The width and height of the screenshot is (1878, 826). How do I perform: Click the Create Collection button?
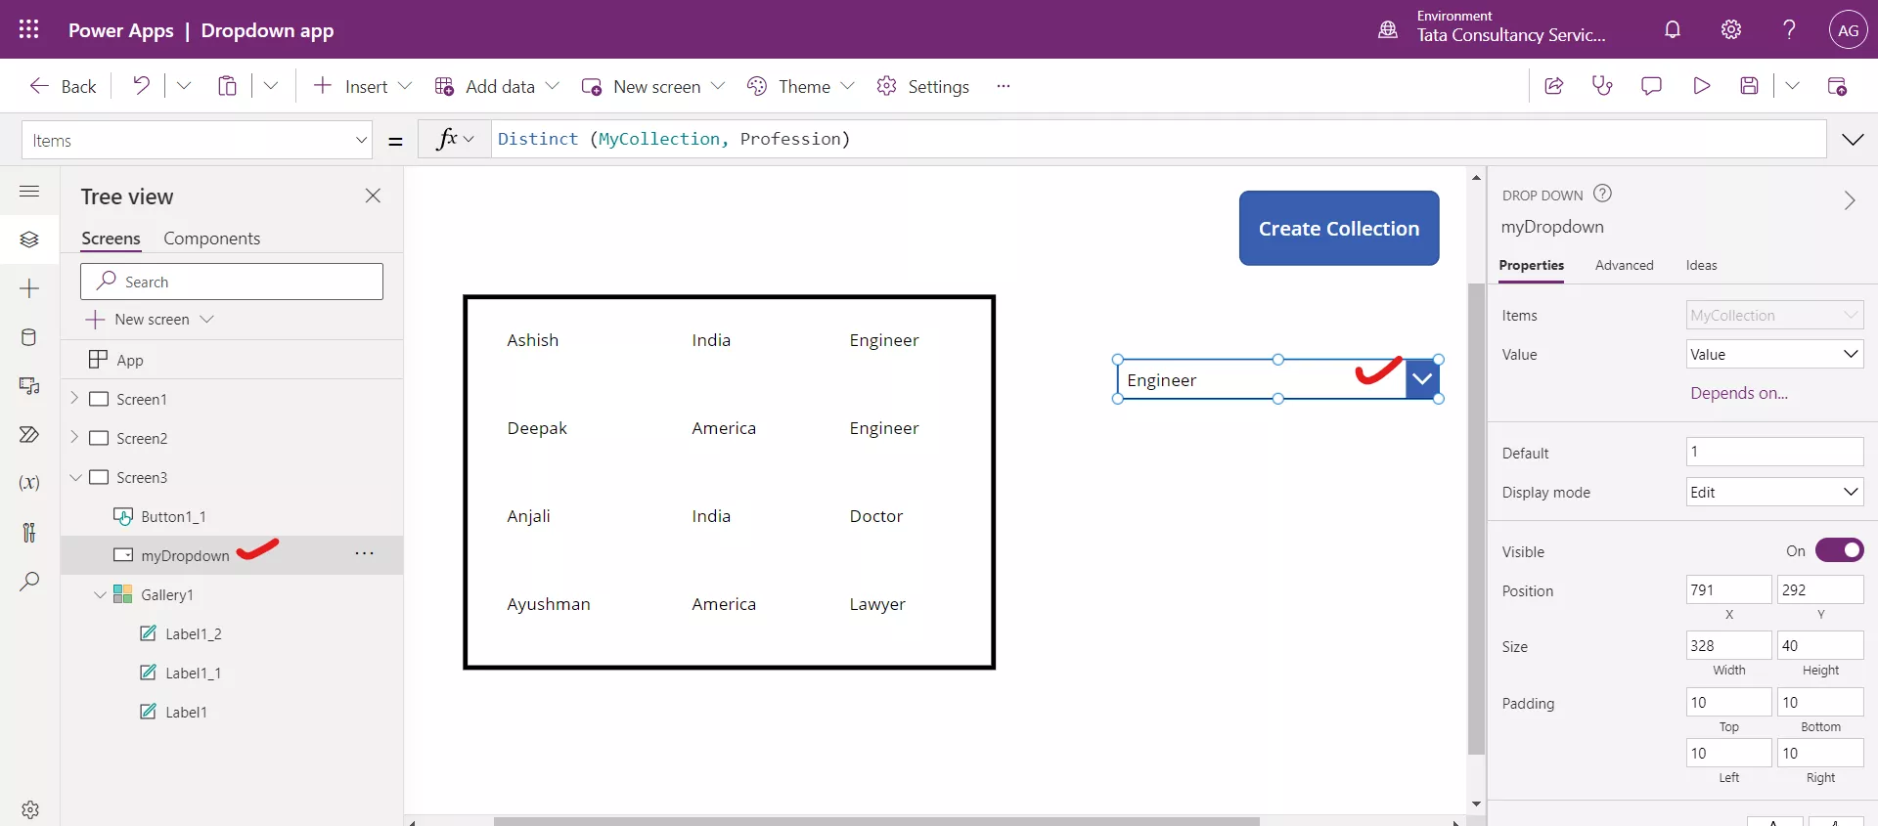coord(1339,228)
